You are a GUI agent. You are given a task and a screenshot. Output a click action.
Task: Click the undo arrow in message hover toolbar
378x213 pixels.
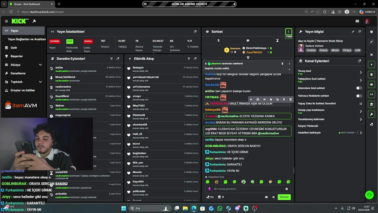tap(277, 99)
